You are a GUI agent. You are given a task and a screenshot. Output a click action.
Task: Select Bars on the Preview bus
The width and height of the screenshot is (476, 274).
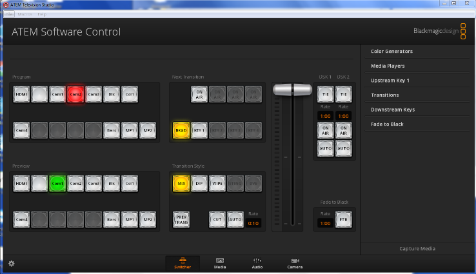pos(112,220)
